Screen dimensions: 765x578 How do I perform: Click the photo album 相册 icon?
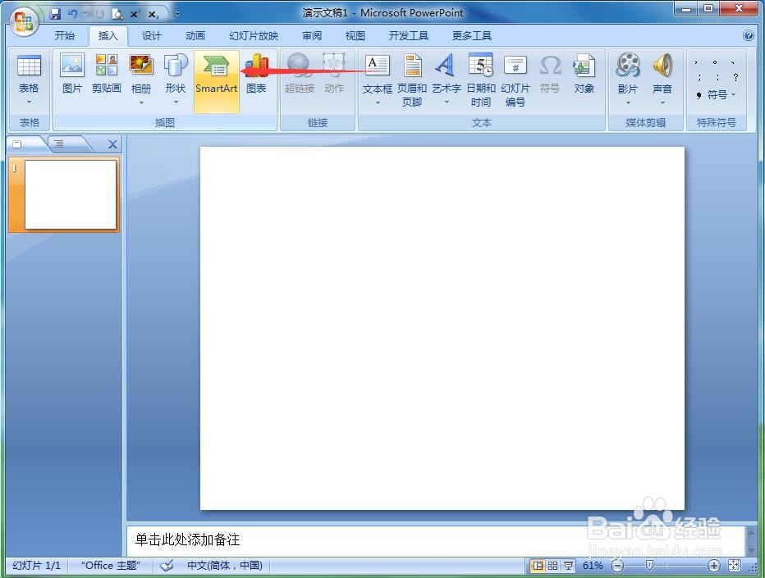click(x=141, y=66)
